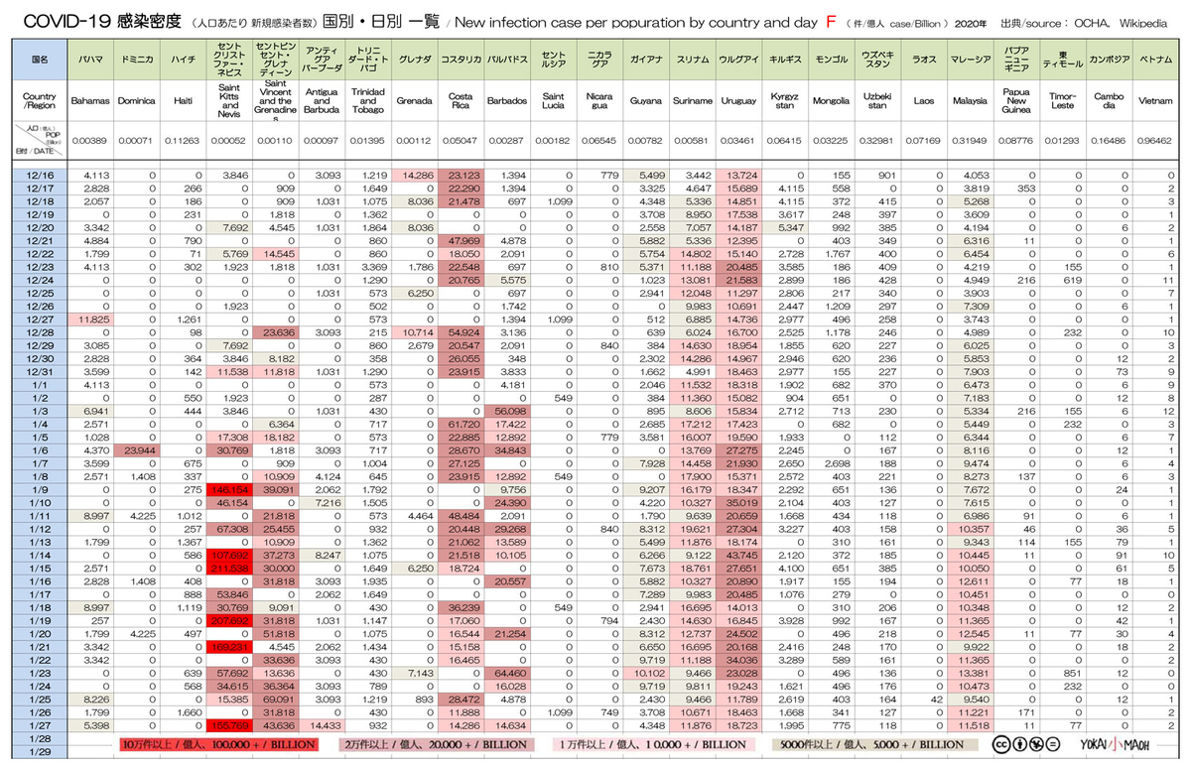
Task: Select the 5,000+ / BILLION legend swatch
Action: click(x=877, y=744)
